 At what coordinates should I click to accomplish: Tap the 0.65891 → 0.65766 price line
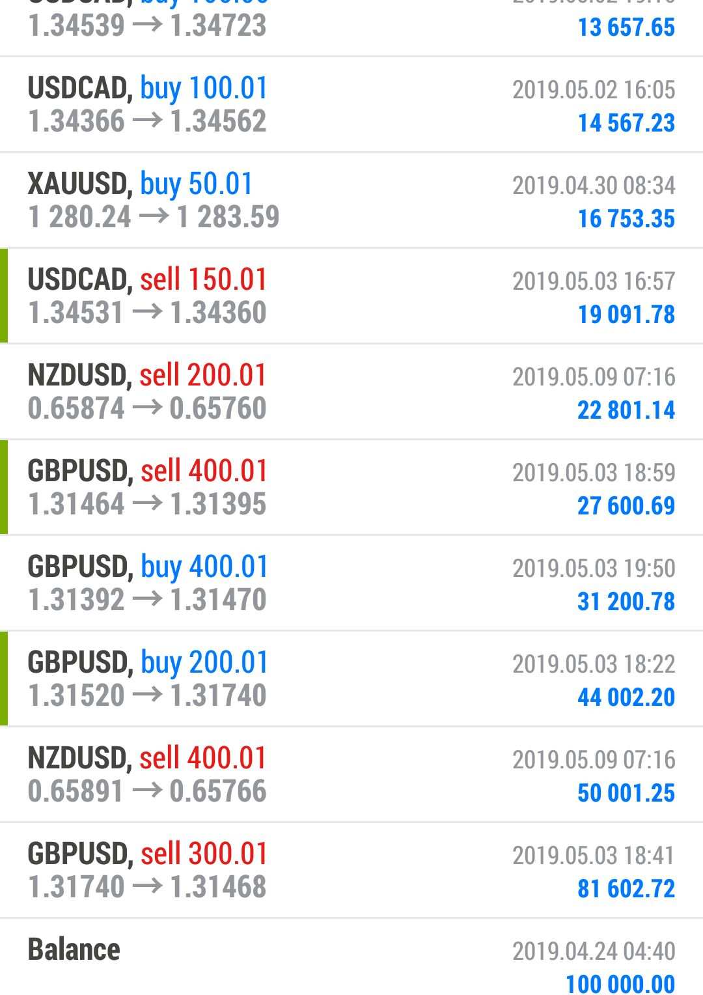(147, 792)
